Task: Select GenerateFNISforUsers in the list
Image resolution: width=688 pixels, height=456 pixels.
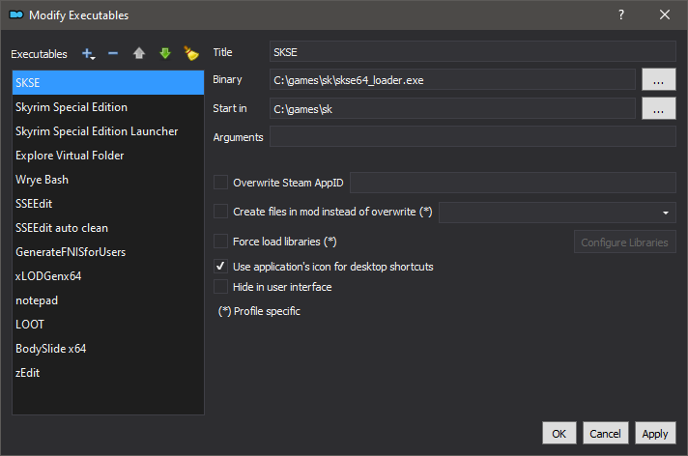Action: tap(108, 252)
